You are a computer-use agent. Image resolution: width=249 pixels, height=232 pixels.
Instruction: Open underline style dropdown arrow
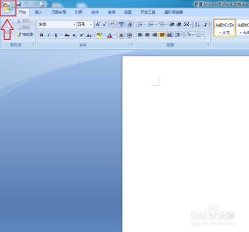click(x=61, y=35)
